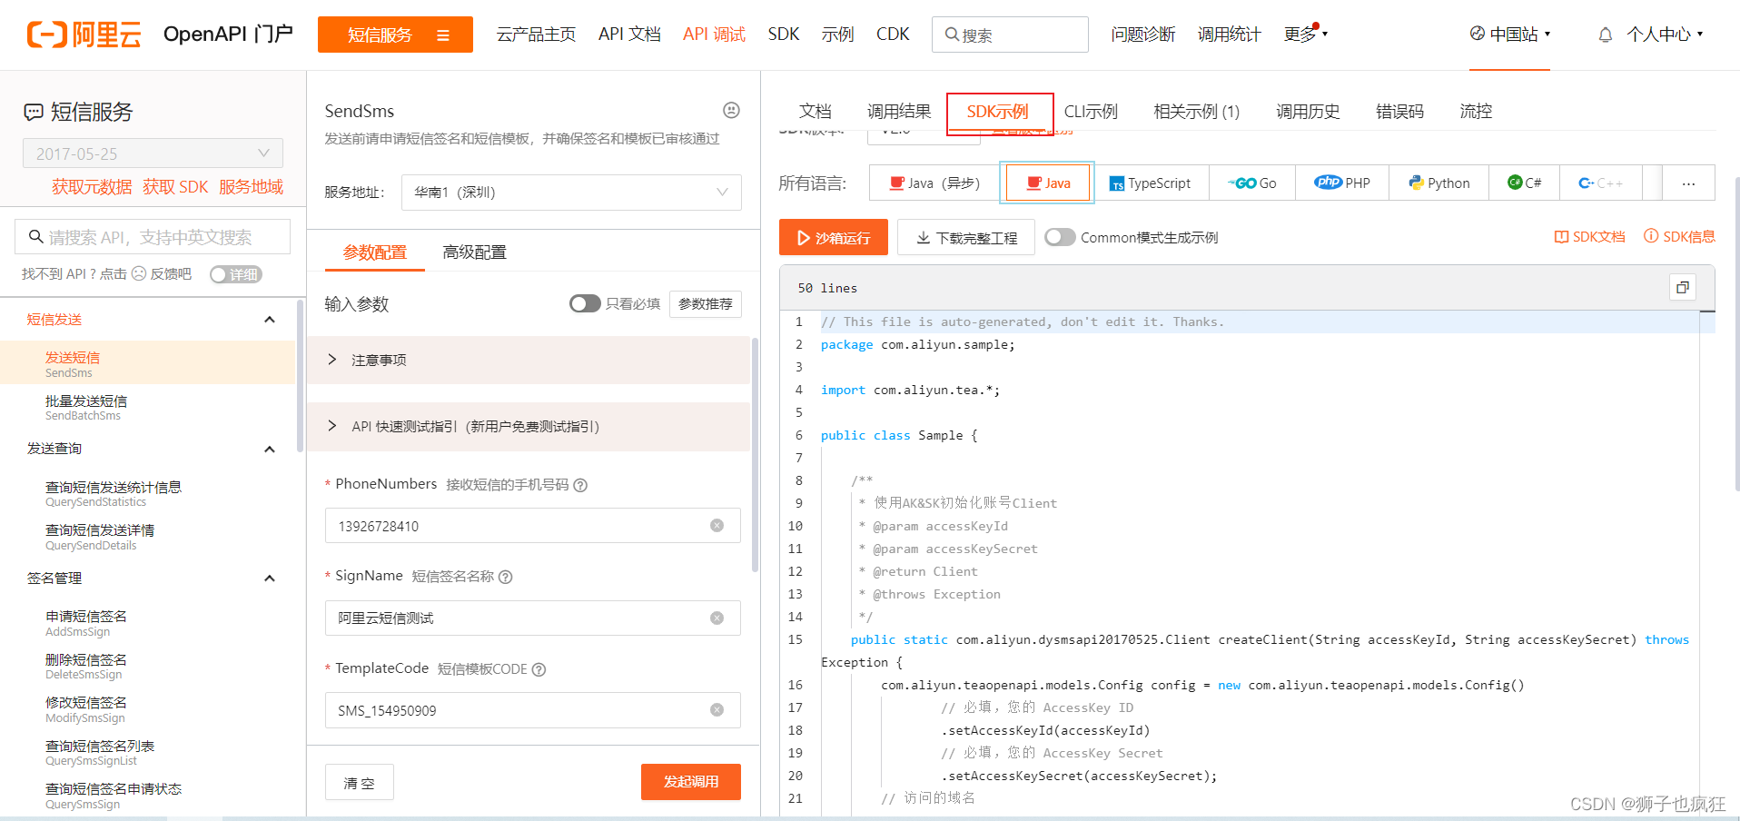This screenshot has width=1740, height=821.
Task: Select PHP language
Action: 1342,183
